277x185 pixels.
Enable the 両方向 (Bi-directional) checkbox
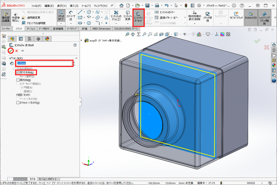click(x=18, y=79)
